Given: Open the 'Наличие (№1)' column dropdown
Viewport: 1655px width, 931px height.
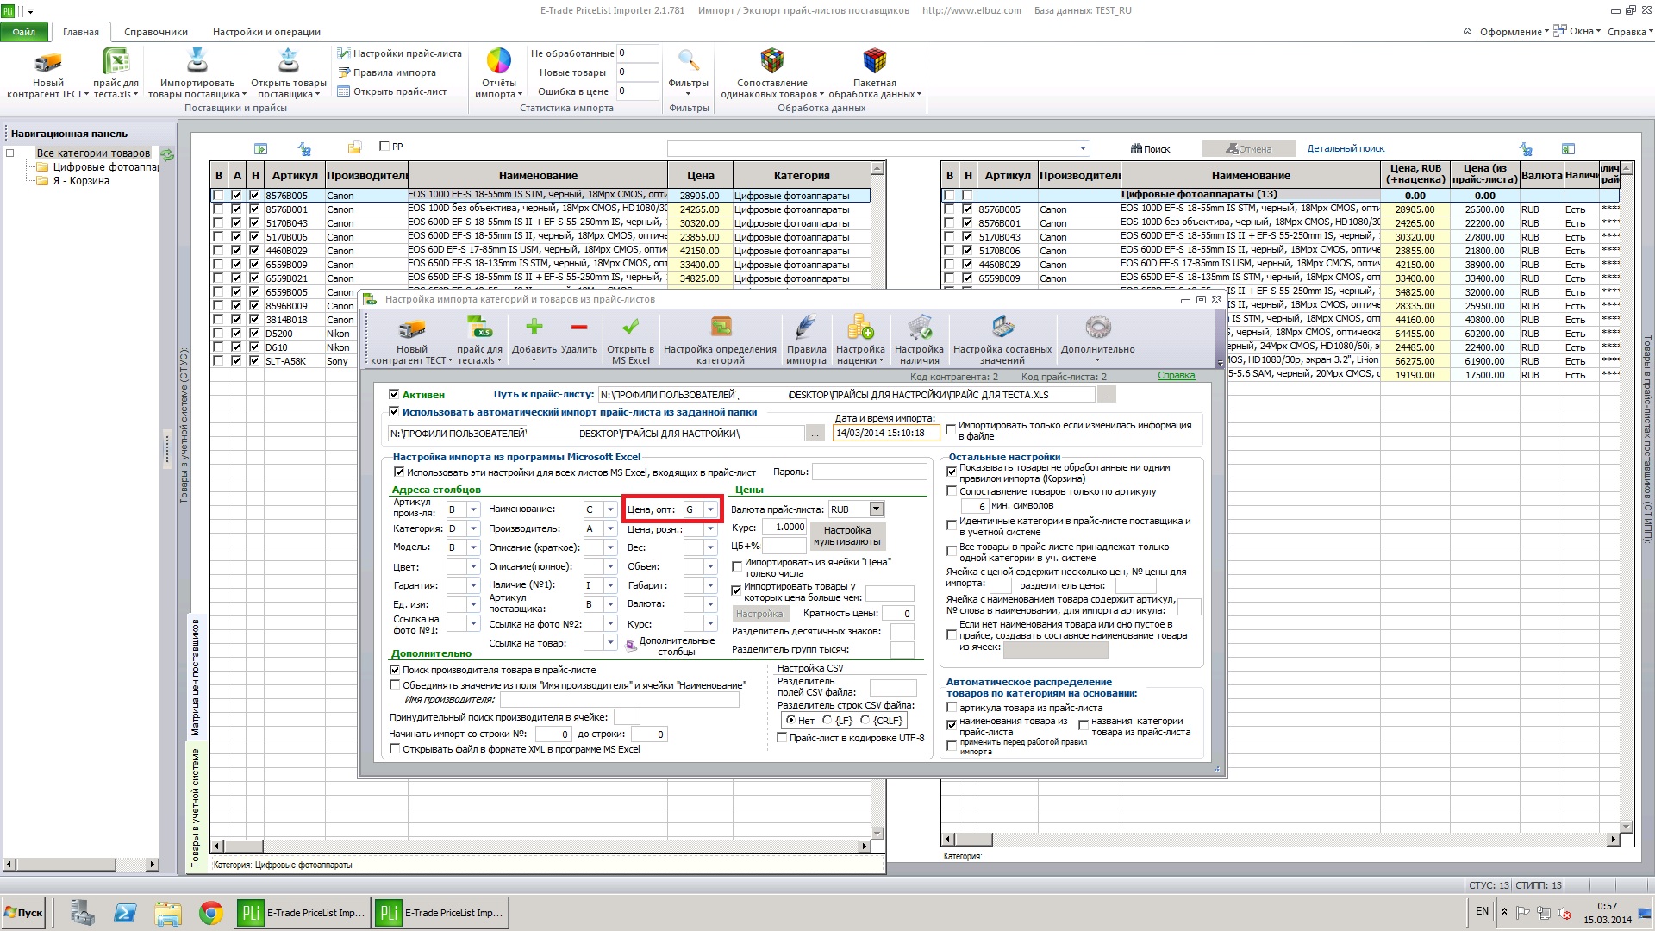Looking at the screenshot, I should click(610, 585).
